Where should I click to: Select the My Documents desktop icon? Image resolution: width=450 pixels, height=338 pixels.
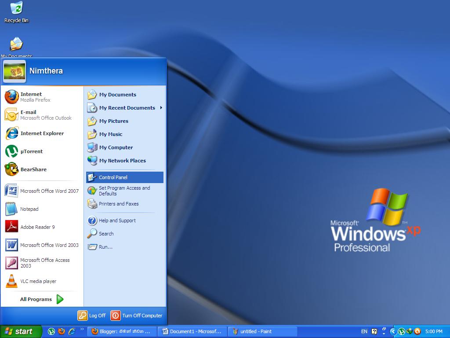tap(16, 48)
